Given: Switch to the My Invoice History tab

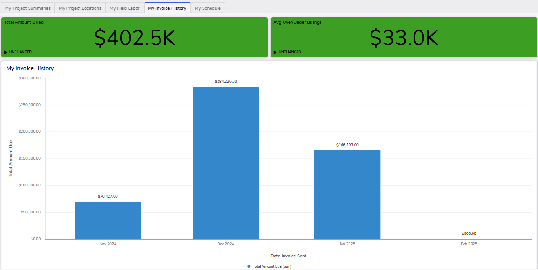Looking at the screenshot, I should click(167, 8).
